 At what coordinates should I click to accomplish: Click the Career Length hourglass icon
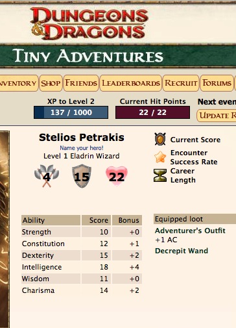point(160,175)
